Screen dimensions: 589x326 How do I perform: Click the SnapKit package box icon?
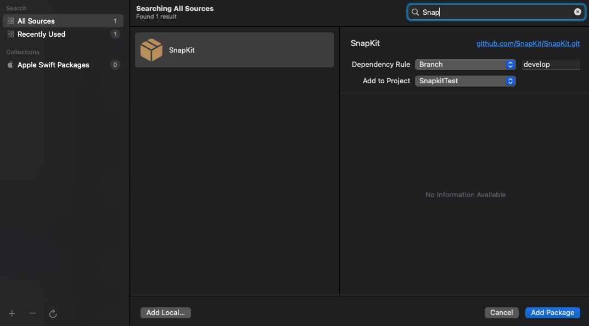pos(152,50)
